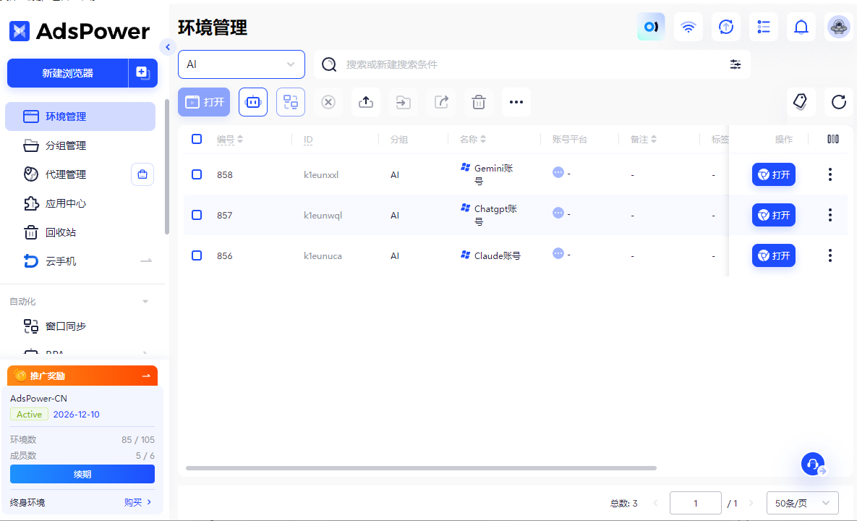The image size is (857, 521).
Task: Open the more actions ellipsis
Action: click(x=516, y=102)
